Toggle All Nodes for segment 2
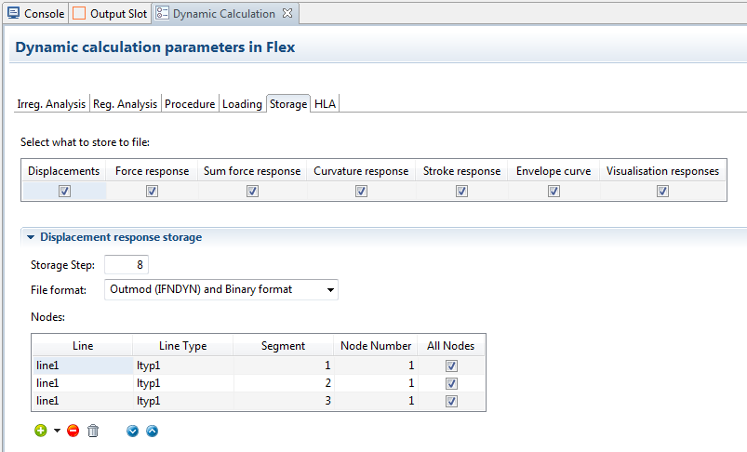The height and width of the screenshot is (452, 747). 451,383
